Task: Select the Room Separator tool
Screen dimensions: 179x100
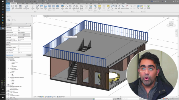Action: coord(90,7)
